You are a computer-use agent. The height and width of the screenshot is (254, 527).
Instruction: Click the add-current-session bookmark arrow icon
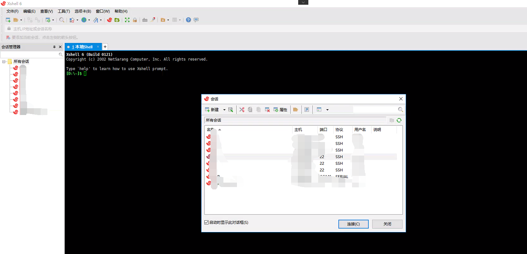pyautogui.click(x=8, y=38)
